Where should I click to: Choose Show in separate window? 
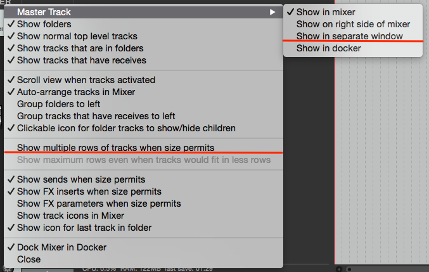(349, 36)
